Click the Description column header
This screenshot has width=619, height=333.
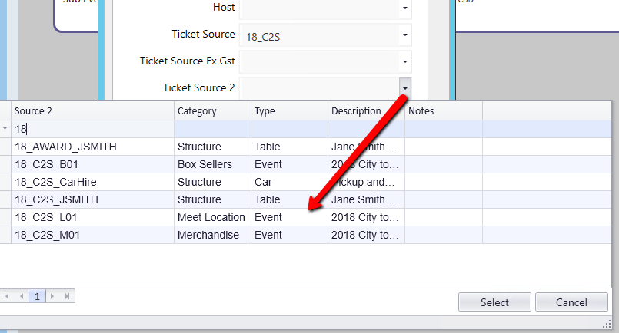[366, 111]
